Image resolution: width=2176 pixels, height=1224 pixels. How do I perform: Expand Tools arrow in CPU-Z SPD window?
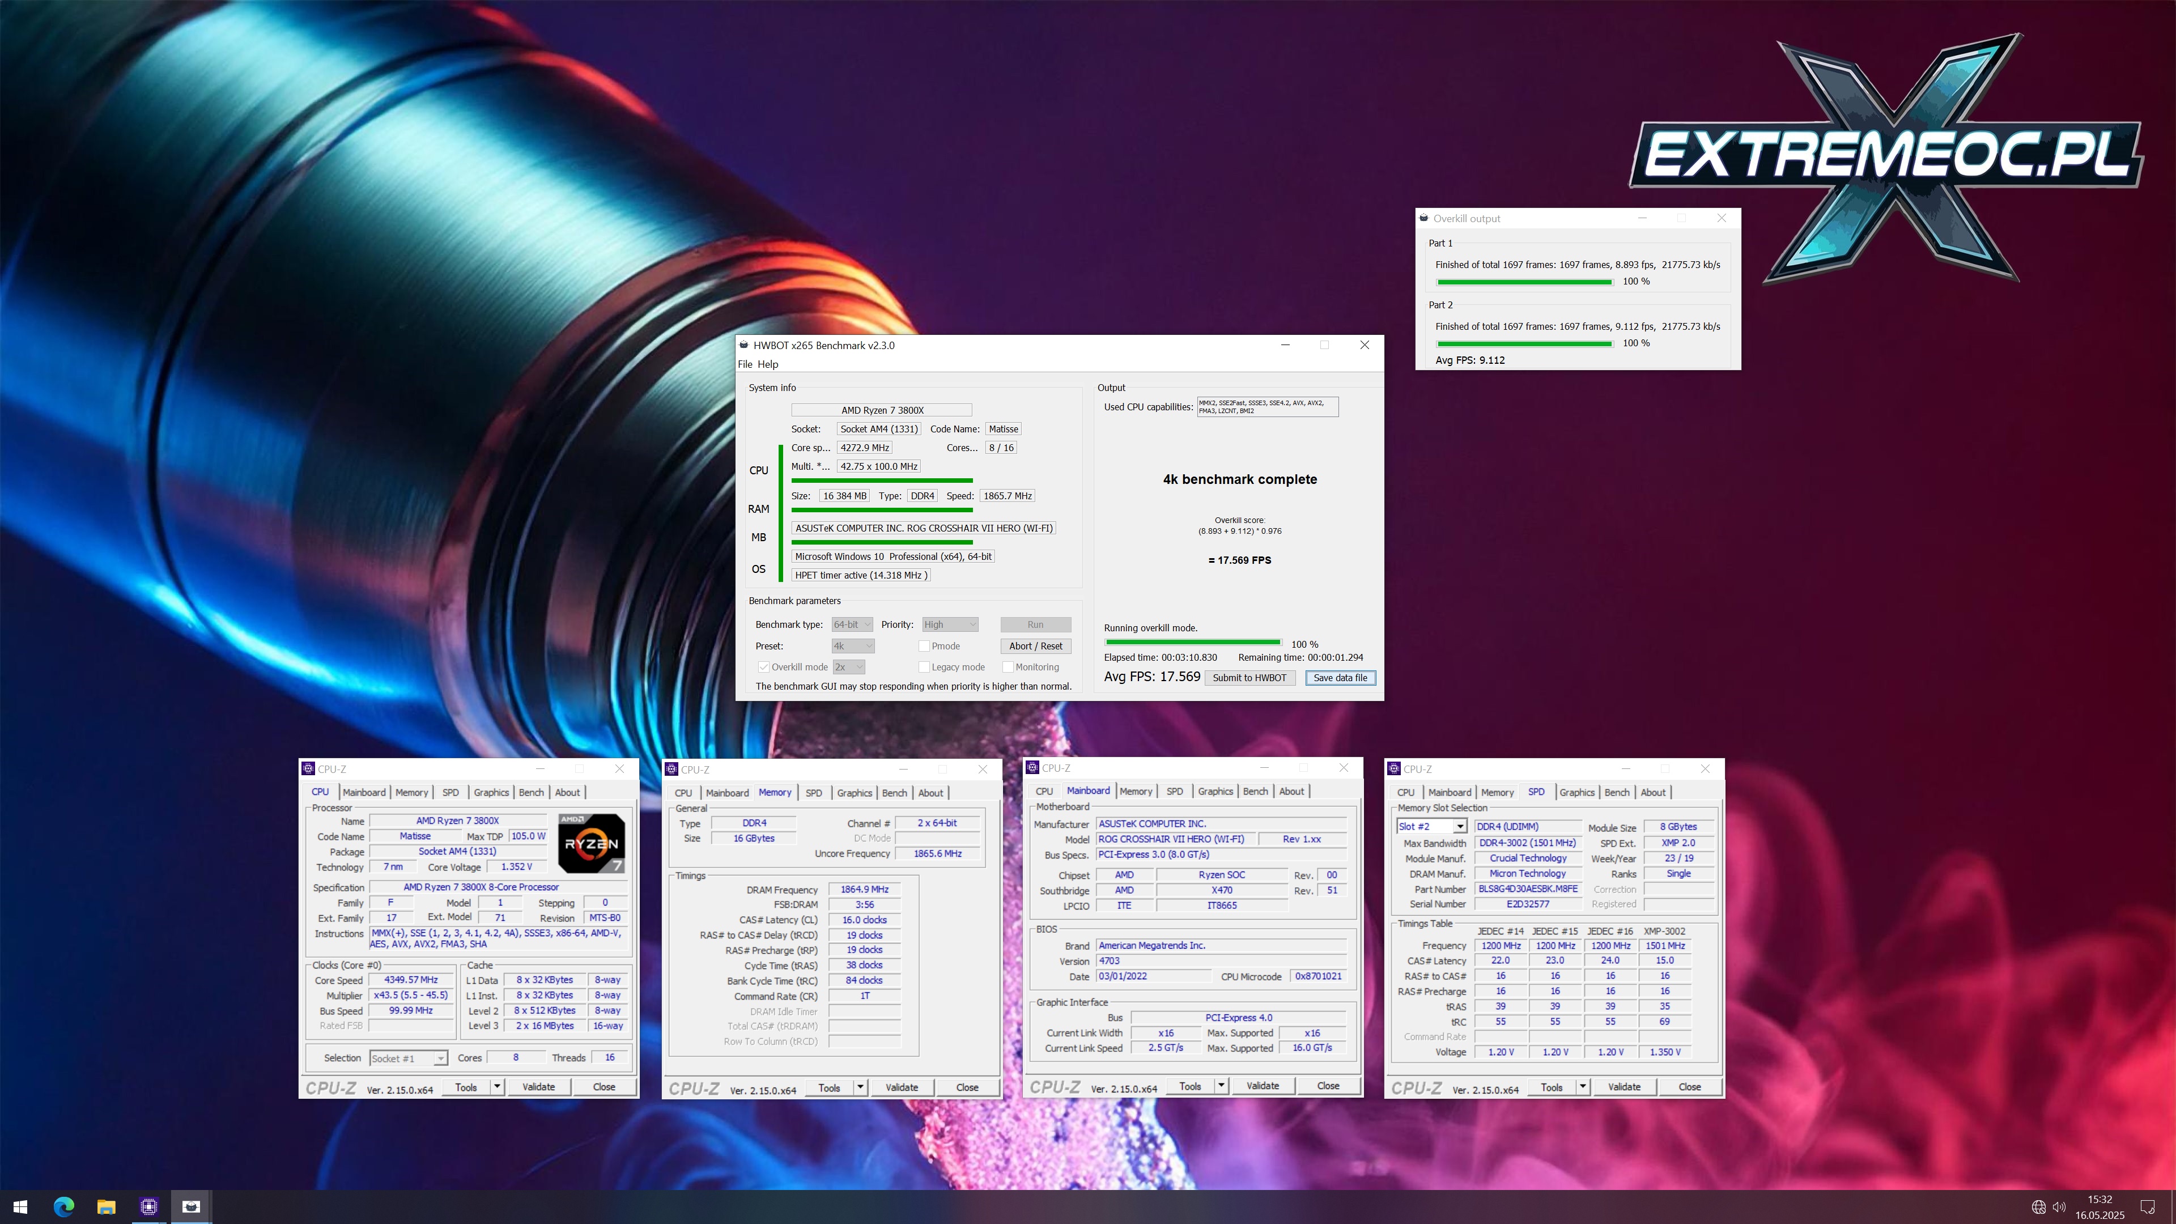click(x=1583, y=1086)
